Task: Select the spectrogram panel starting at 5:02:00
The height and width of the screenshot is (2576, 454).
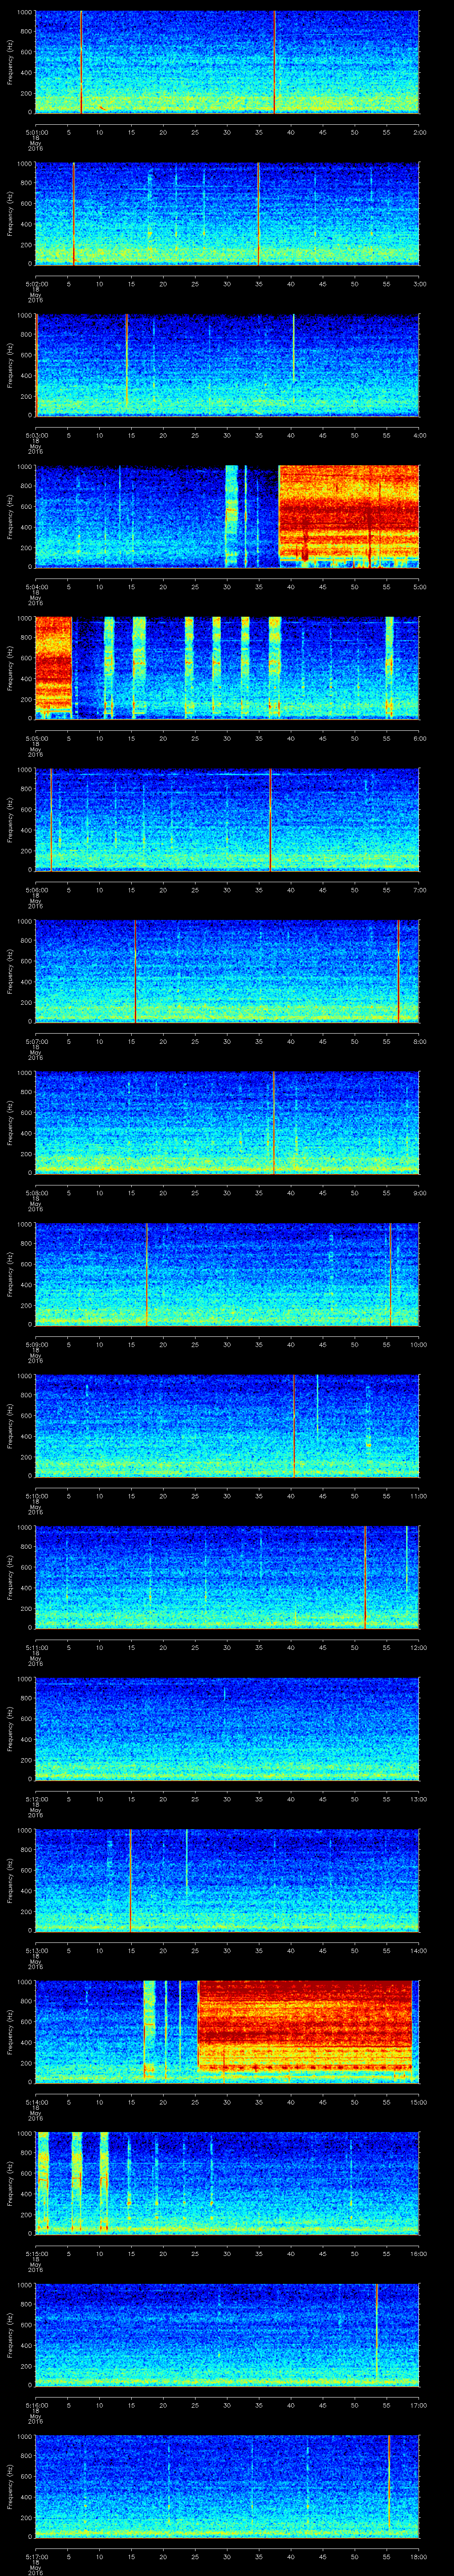Action: [227, 213]
